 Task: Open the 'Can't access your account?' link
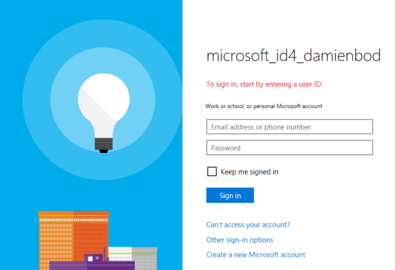pyautogui.click(x=248, y=225)
